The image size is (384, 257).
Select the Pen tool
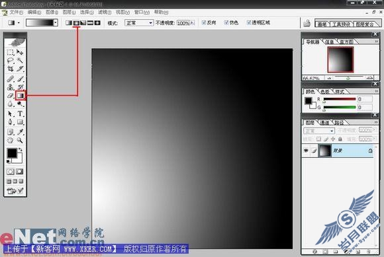click(x=10, y=122)
